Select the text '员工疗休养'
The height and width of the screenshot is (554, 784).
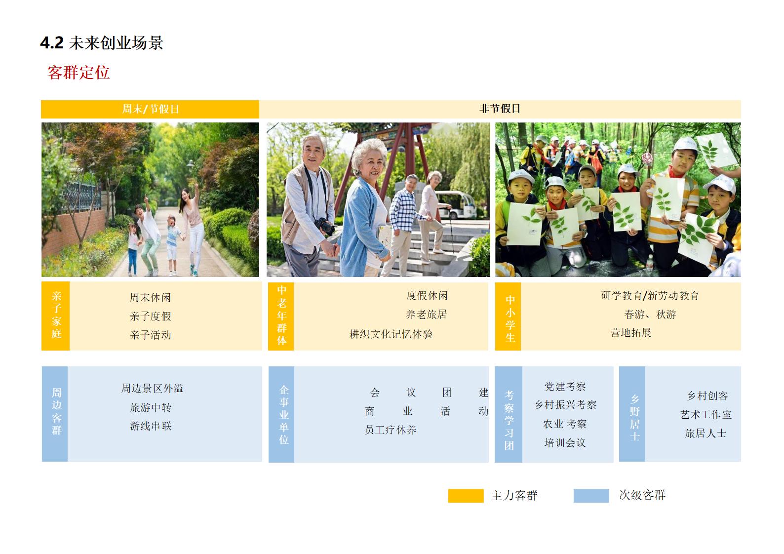pyautogui.click(x=391, y=430)
